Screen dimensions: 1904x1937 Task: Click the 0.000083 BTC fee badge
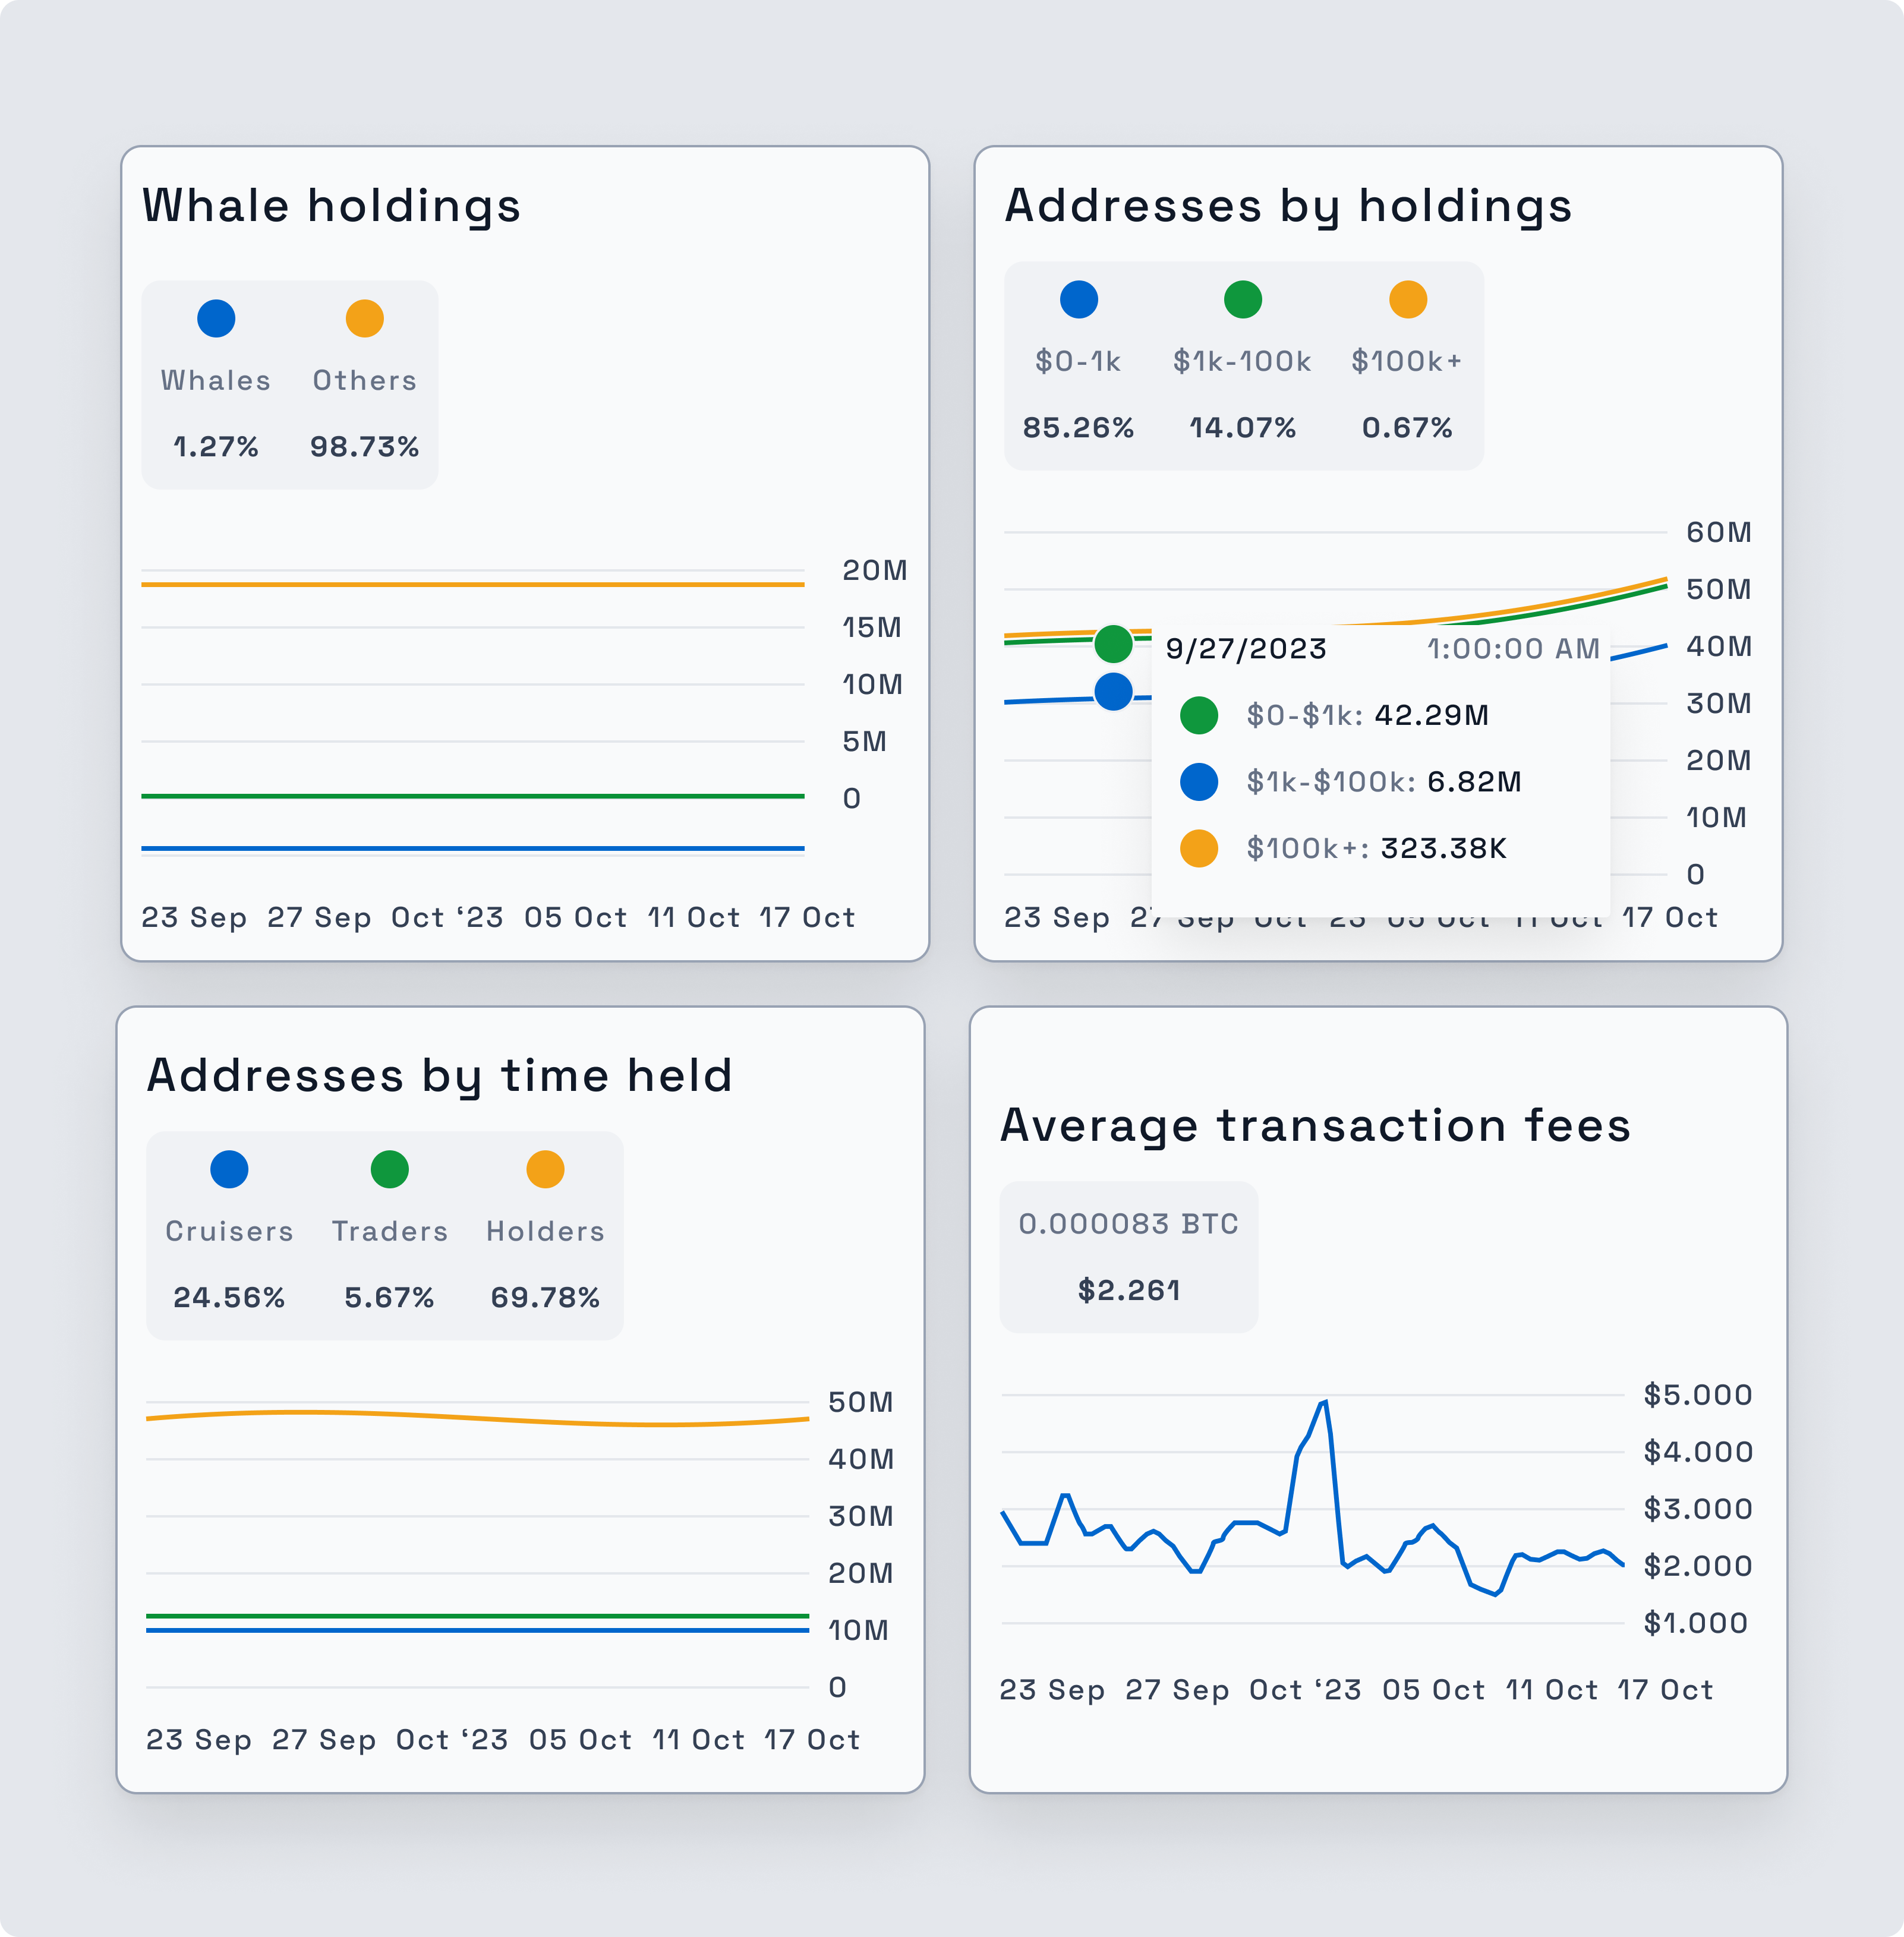tap(1128, 1222)
